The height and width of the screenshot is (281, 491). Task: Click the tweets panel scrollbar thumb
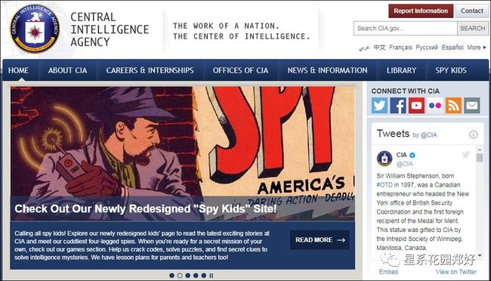pyautogui.click(x=480, y=157)
